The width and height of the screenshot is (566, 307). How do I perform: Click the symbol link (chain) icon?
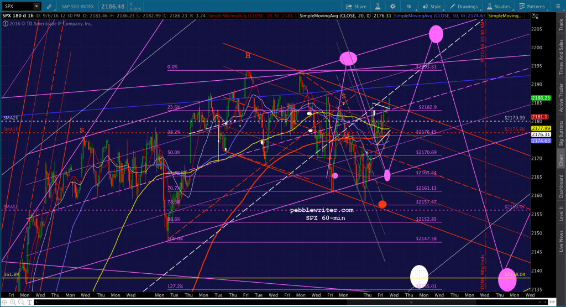[49, 7]
